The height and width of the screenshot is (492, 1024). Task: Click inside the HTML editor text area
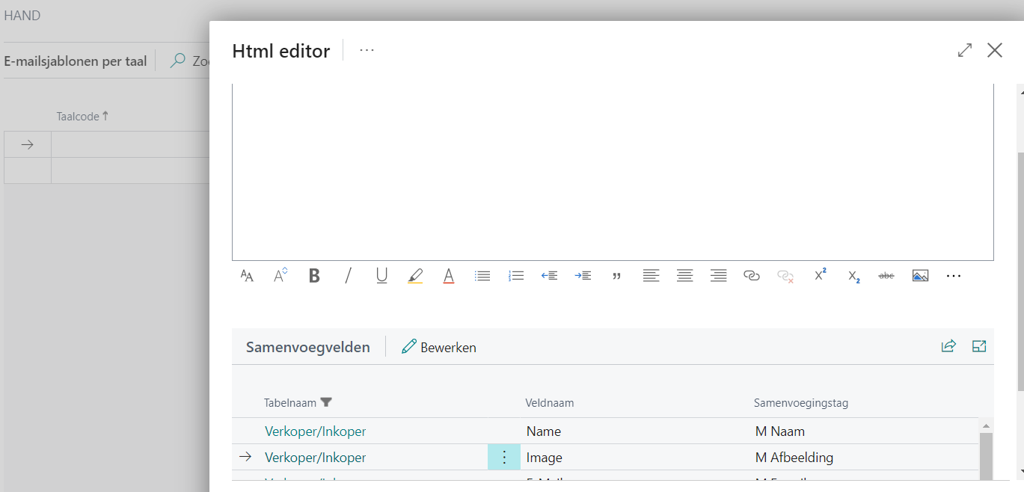[x=612, y=172]
